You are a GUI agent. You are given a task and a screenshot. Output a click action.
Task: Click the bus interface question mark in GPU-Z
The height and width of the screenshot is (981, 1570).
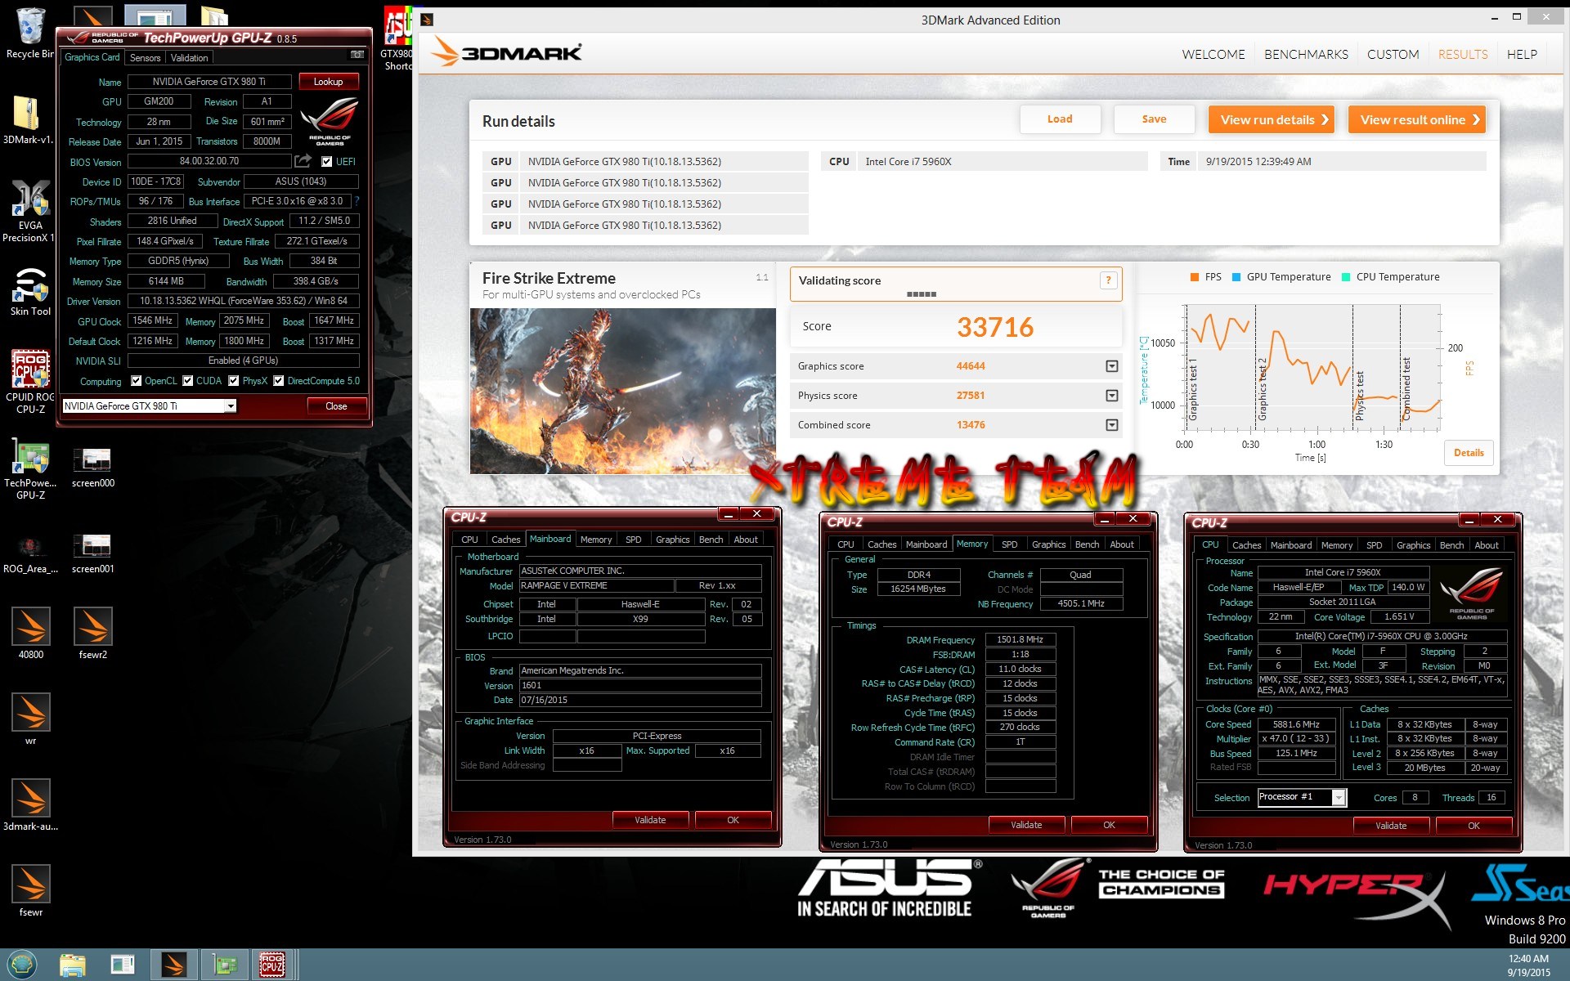tap(357, 201)
